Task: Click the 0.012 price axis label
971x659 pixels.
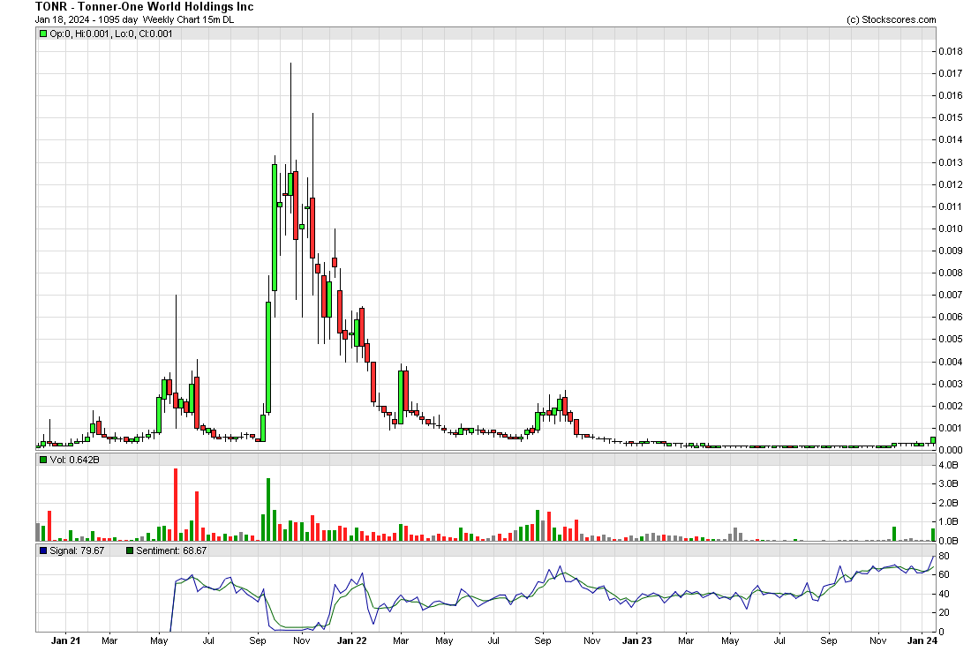Action: (x=951, y=185)
